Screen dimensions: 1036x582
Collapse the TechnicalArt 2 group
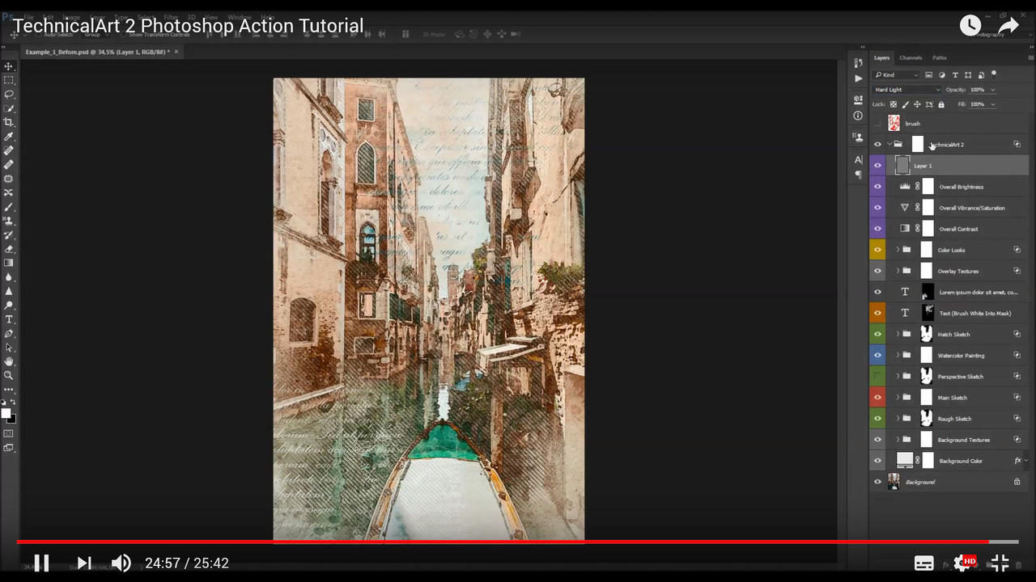point(889,145)
